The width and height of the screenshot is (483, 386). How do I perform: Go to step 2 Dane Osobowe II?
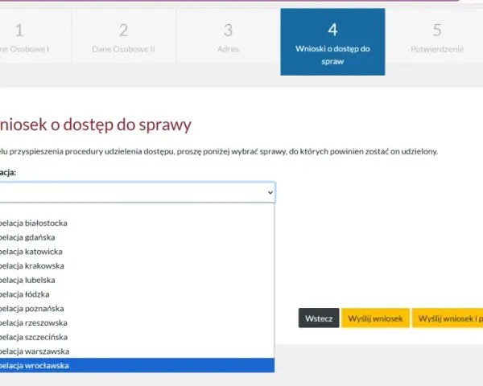123,36
